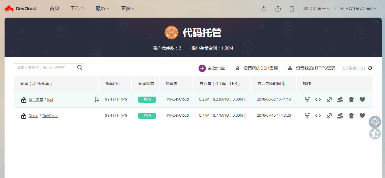Click the floating star feedback toggle

tap(375, 134)
